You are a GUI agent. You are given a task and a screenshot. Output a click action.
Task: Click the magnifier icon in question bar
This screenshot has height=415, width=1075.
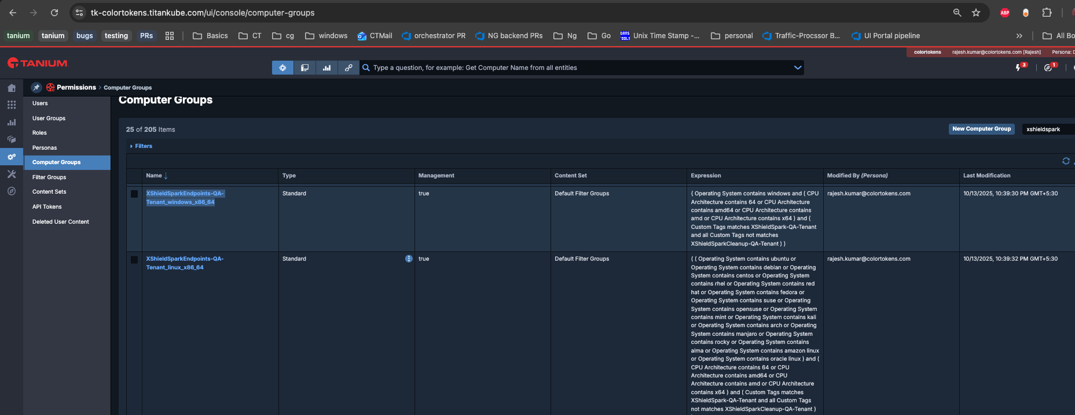(x=366, y=68)
